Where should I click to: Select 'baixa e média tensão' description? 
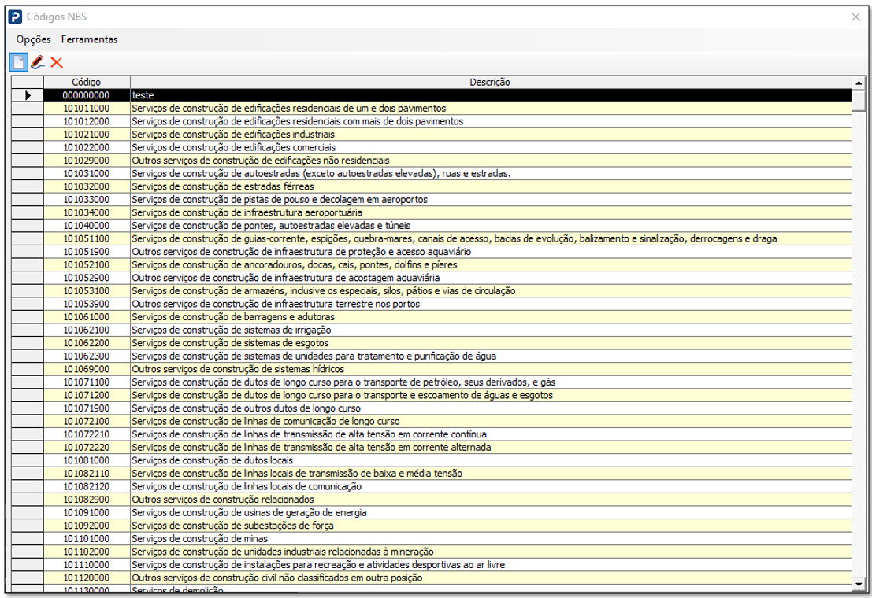click(x=491, y=474)
